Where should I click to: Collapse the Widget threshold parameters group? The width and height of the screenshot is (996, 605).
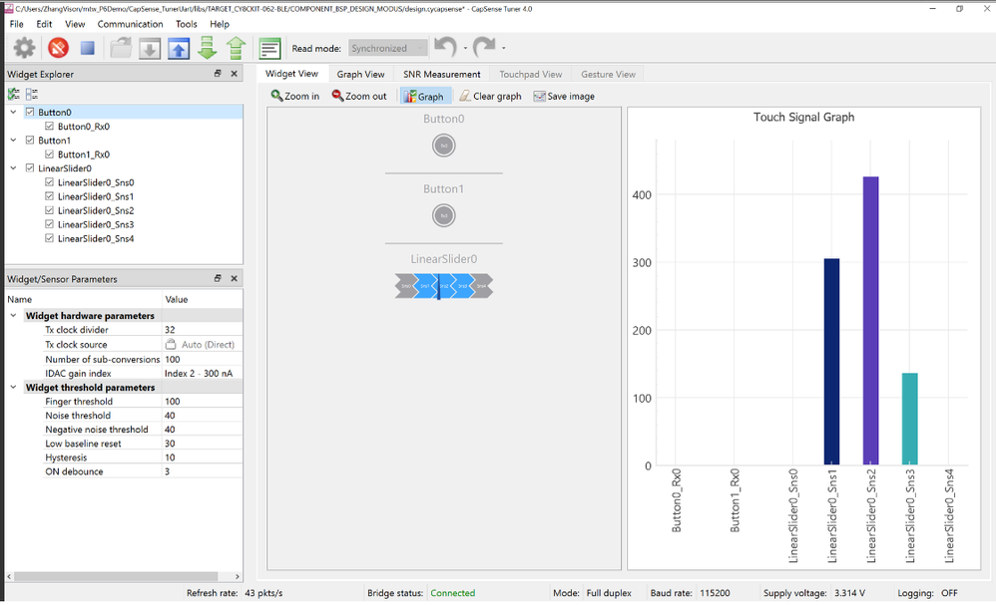pyautogui.click(x=12, y=387)
